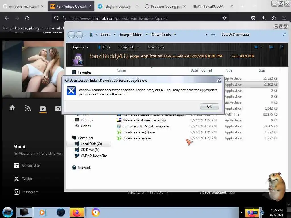Click New folder in Explorer
The image size is (291, 218).
(156, 47)
